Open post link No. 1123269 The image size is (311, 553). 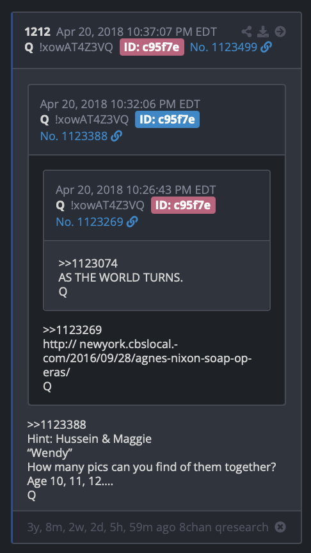(x=89, y=222)
